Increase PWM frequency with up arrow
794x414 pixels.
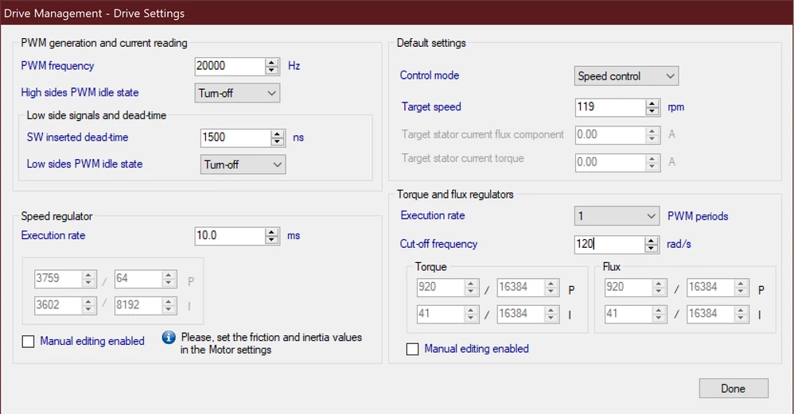272,62
